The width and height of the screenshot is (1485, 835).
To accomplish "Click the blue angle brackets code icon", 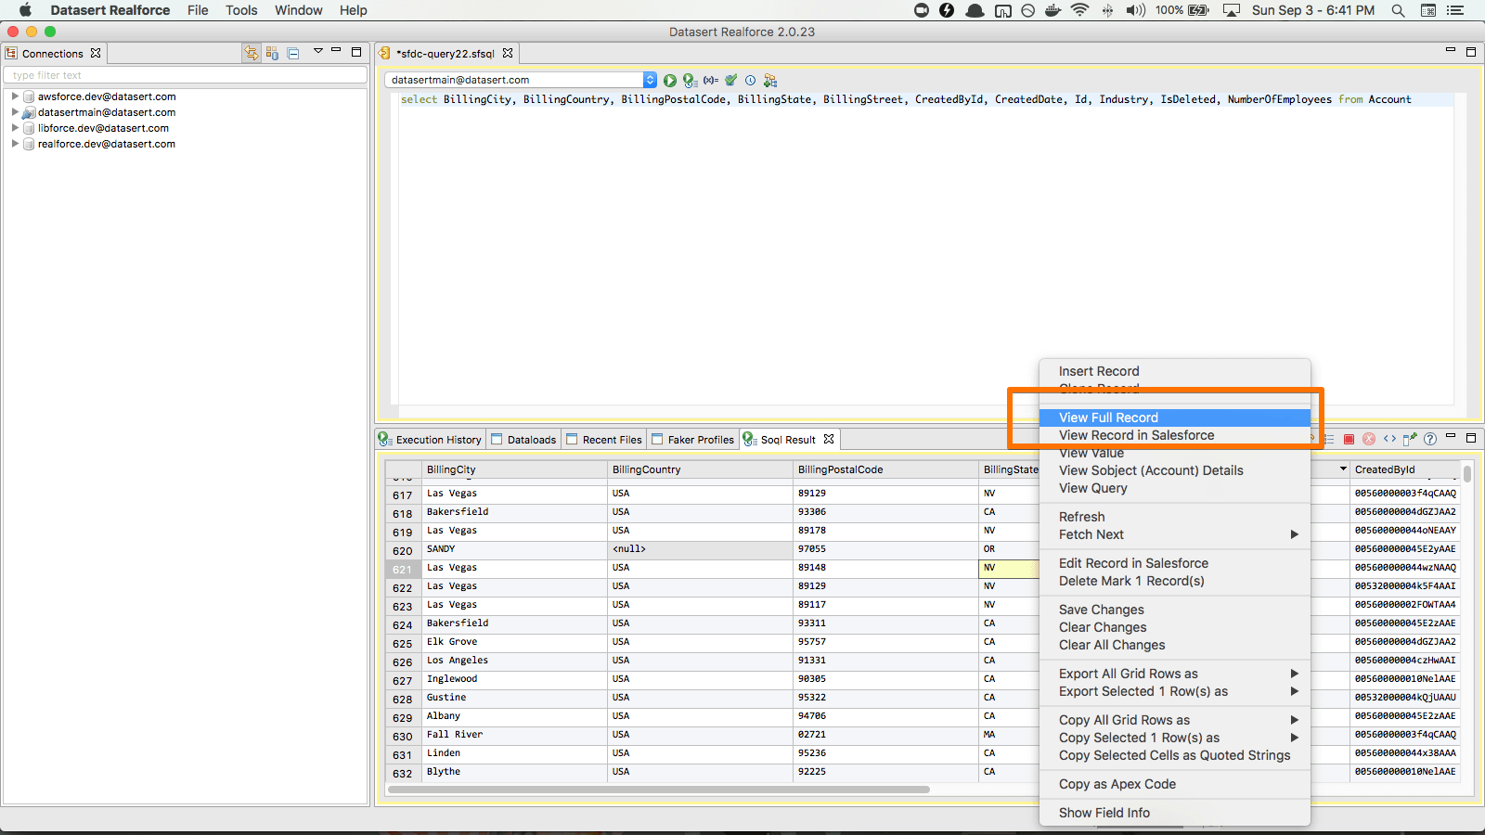I will click(x=1389, y=439).
